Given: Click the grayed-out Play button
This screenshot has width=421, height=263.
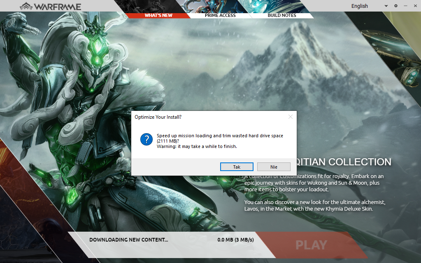Looking at the screenshot, I should click(311, 245).
